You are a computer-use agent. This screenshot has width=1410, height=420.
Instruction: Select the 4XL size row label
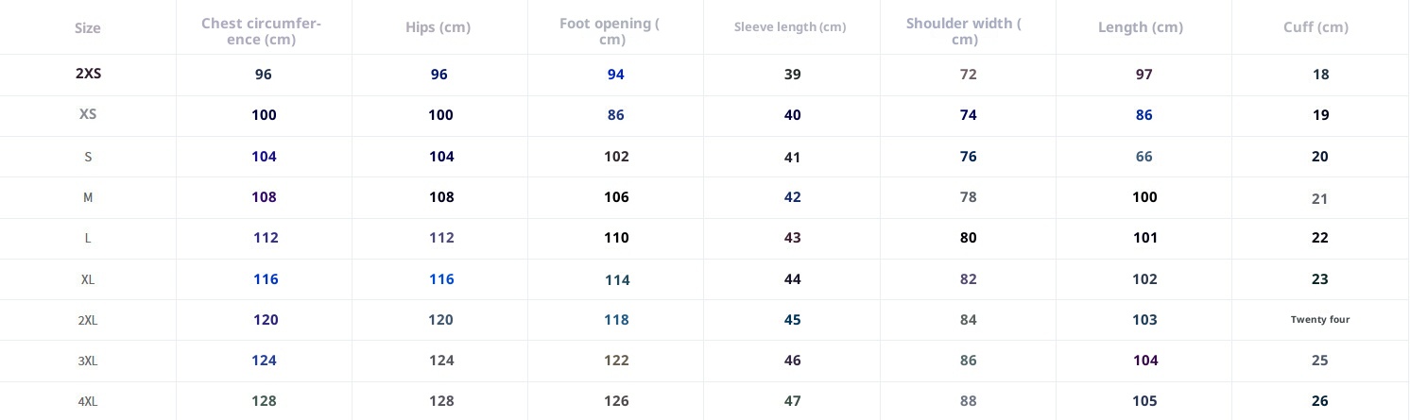point(88,401)
